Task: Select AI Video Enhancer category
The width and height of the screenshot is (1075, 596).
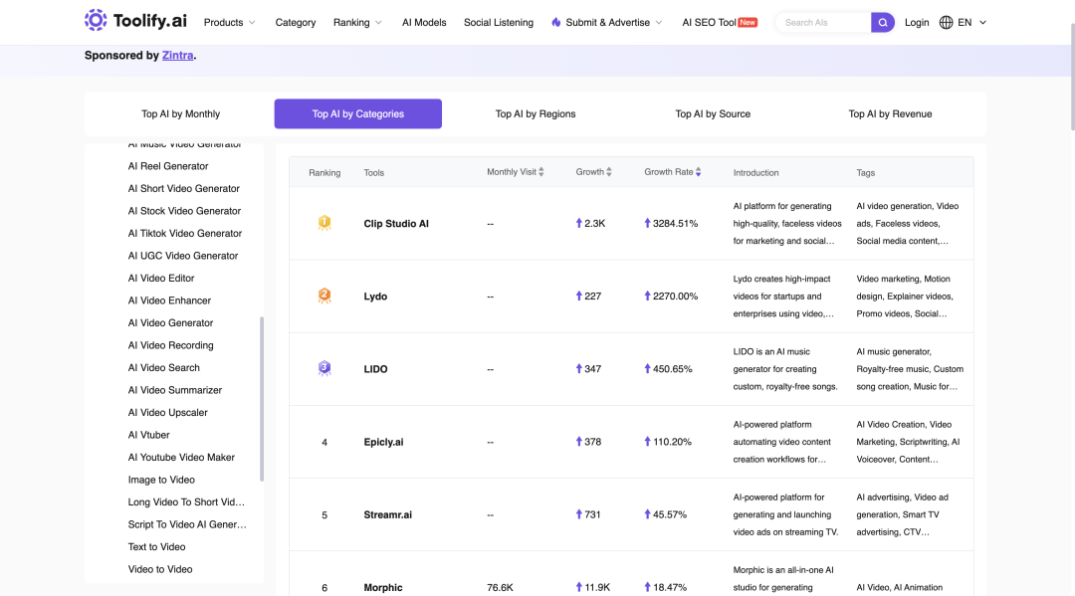Action: coord(169,300)
